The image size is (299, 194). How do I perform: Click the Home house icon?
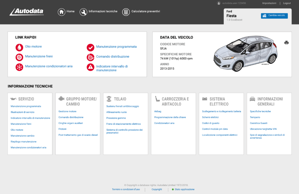[61, 12]
